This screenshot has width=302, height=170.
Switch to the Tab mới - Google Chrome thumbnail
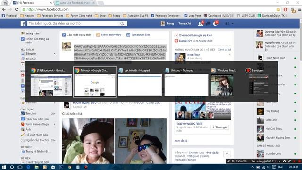(x=95, y=82)
